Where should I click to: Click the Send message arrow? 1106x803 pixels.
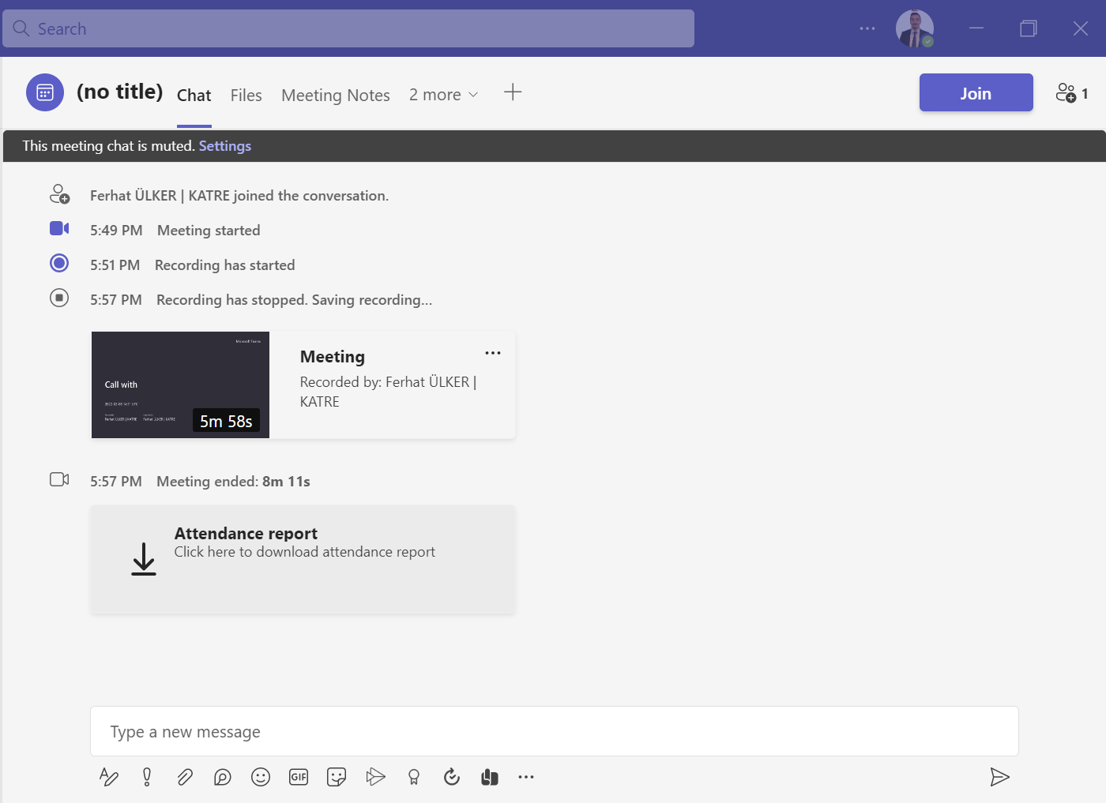tap(999, 777)
